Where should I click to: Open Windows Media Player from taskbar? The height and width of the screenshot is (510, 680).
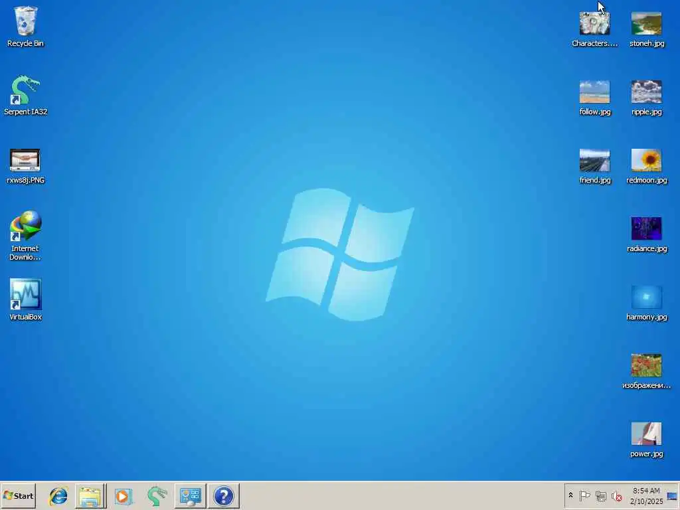click(123, 495)
